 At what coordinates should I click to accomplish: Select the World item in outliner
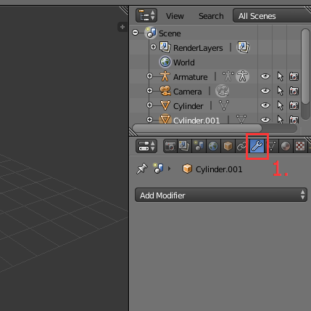(x=183, y=62)
